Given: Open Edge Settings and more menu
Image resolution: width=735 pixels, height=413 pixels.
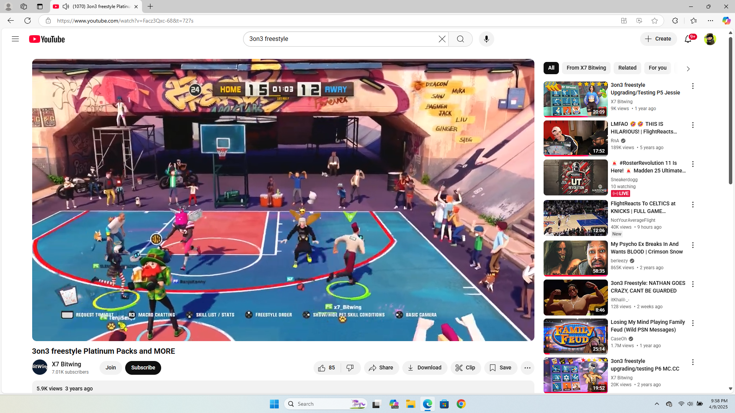Looking at the screenshot, I should click(x=710, y=21).
